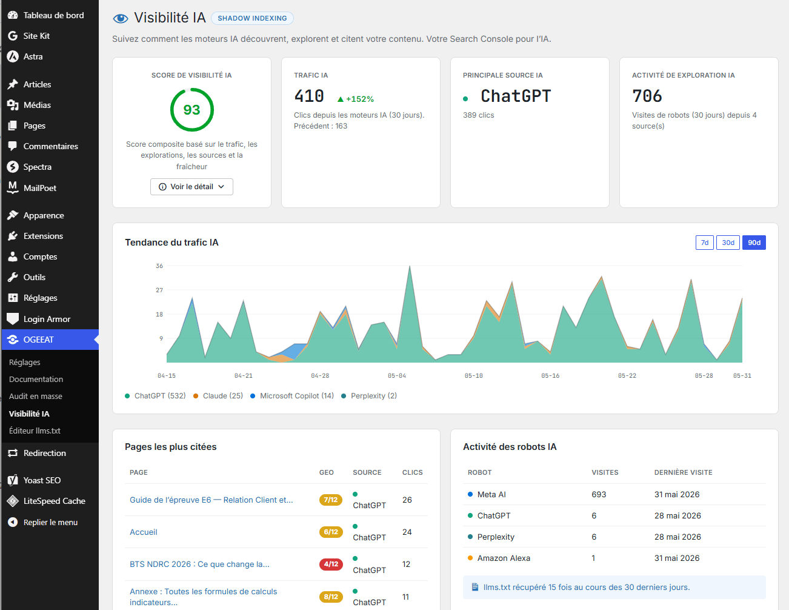Toggle Microsoft Copilot (14) legend series
This screenshot has width=789, height=610.
pyautogui.click(x=292, y=396)
